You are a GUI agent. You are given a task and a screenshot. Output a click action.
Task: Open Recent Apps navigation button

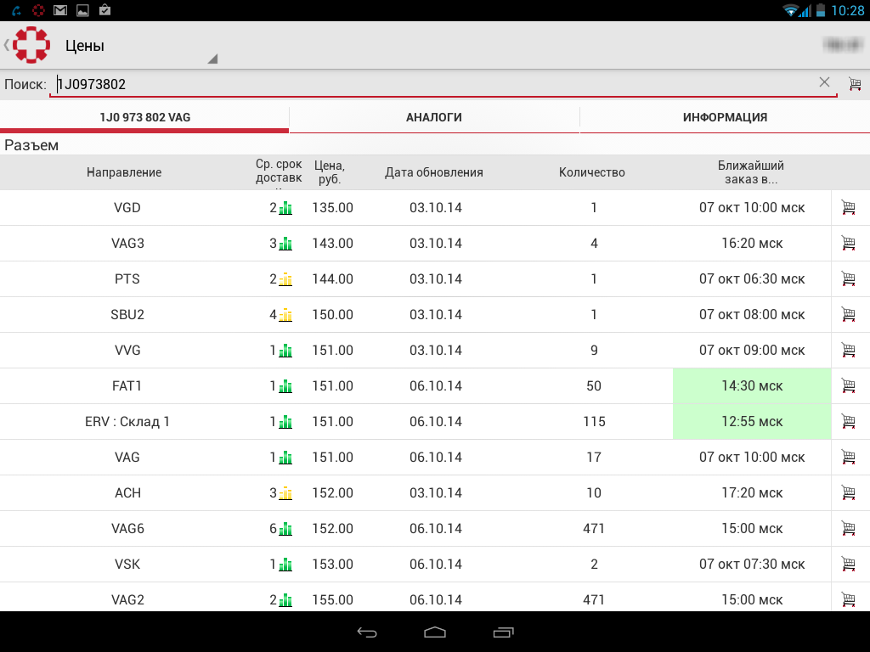503,632
